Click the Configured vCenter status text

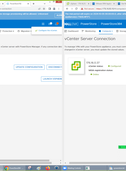tap(115, 66)
